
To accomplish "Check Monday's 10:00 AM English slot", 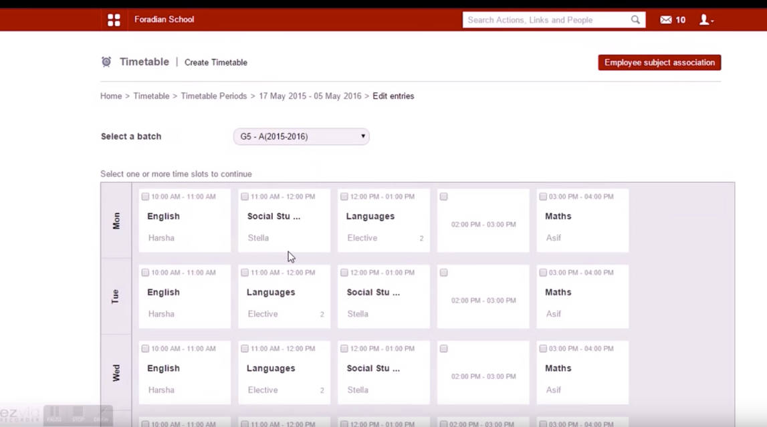I will click(144, 196).
